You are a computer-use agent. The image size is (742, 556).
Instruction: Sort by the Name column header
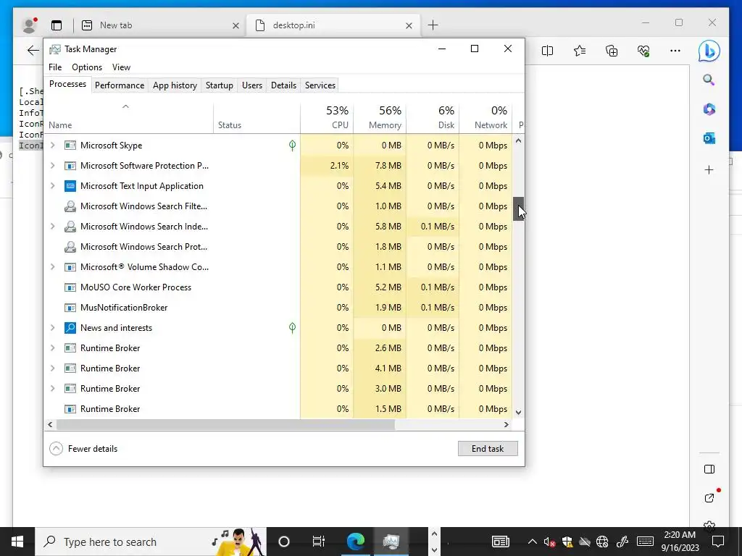click(x=129, y=118)
